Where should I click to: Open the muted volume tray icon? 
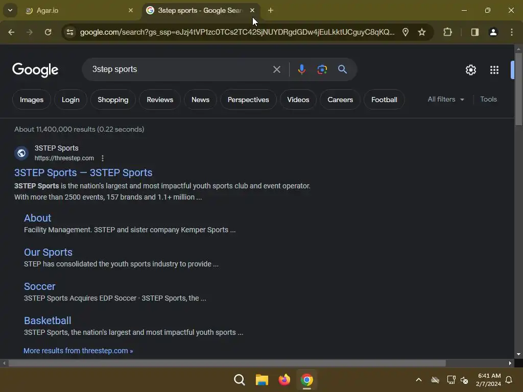coord(464,380)
